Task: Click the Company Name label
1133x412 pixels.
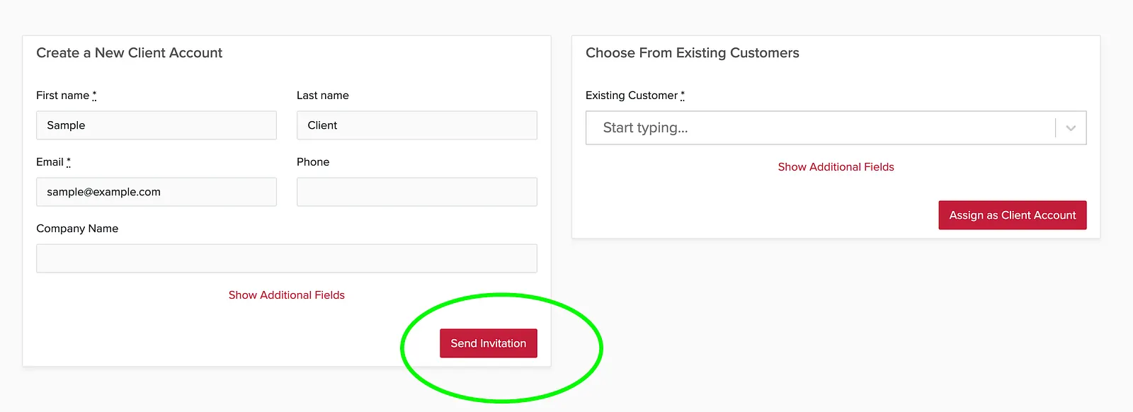Action: (x=77, y=229)
